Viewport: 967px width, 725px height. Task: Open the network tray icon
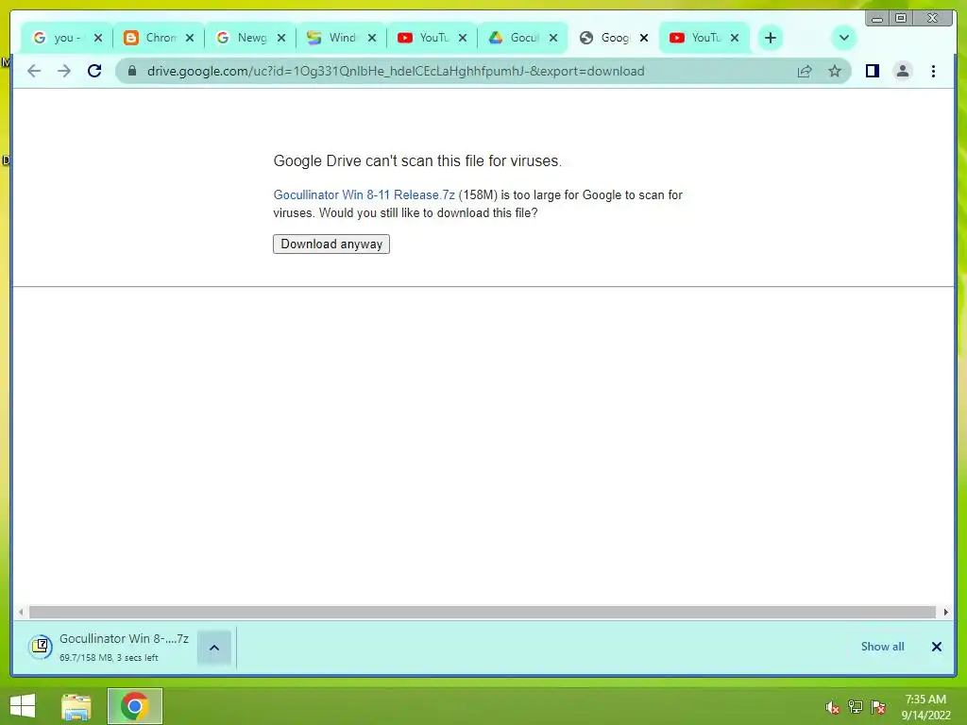pyautogui.click(x=856, y=707)
